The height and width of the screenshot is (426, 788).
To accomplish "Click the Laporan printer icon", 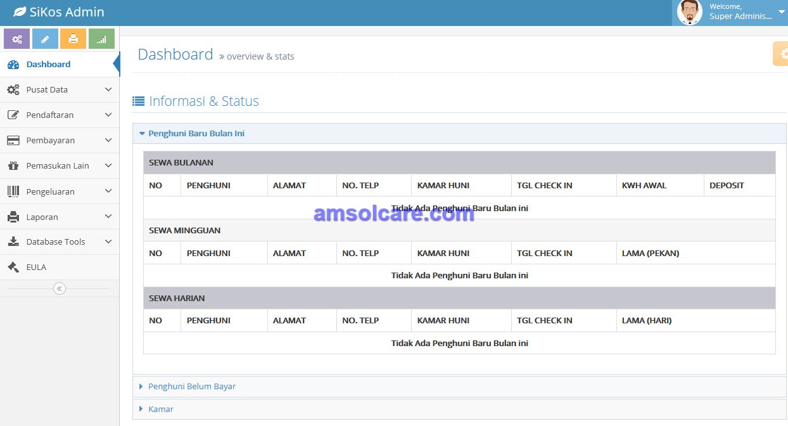I will 13,217.
